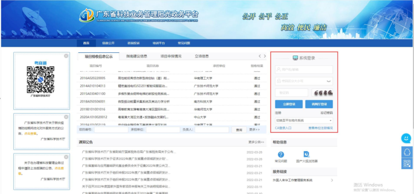
Task: Open the 忘记密码 link
Action: pyautogui.click(x=326, y=113)
